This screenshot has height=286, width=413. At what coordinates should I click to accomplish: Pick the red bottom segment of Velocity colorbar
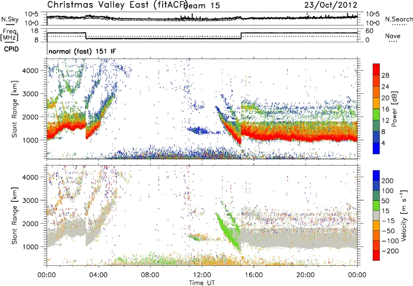pos(376,256)
